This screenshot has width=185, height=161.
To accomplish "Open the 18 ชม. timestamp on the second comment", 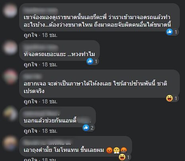I will pyautogui.click(x=50, y=64).
